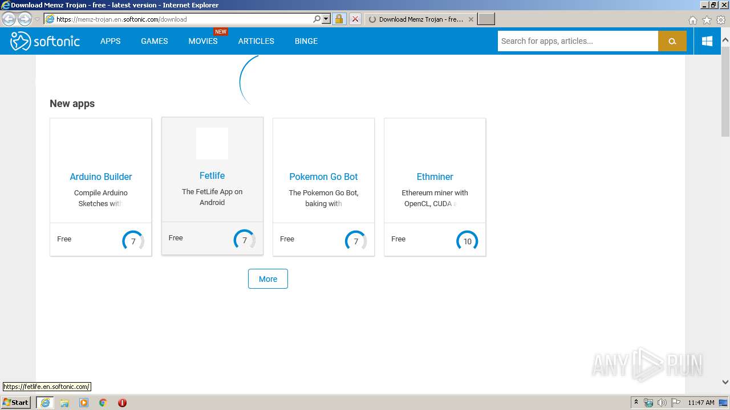
Task: Open the Ethminer link
Action: (x=435, y=177)
